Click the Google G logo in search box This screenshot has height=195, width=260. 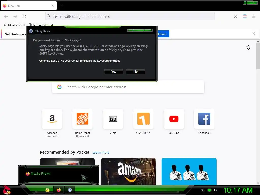59,87
